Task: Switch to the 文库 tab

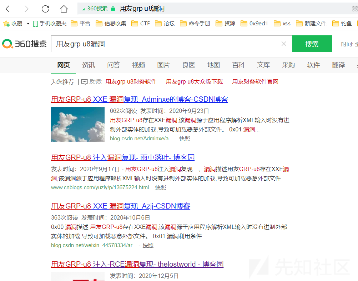Action: click(263, 65)
